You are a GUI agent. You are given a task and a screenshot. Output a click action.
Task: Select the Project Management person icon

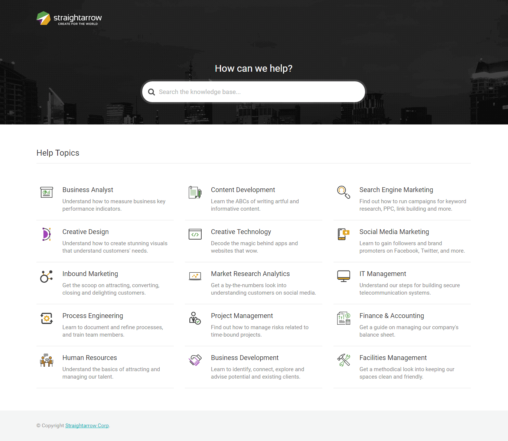195,318
